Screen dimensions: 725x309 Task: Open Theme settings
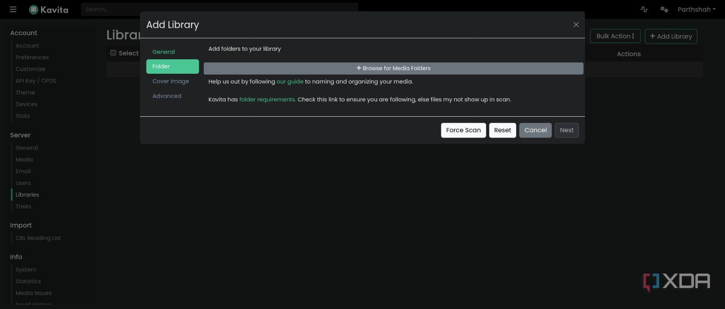[x=25, y=93]
